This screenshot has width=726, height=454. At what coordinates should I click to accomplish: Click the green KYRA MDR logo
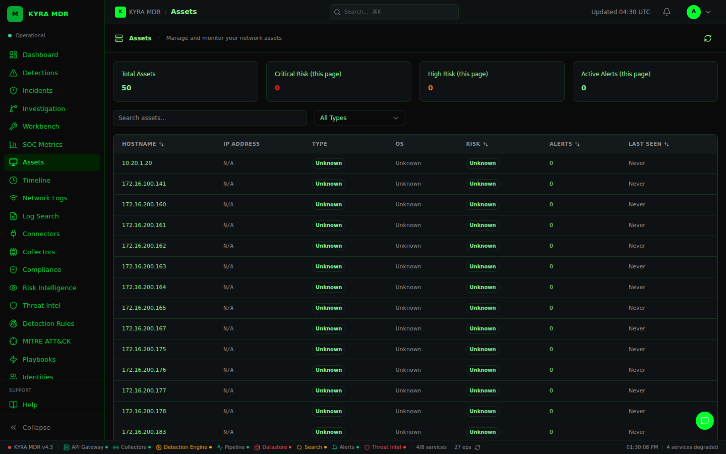pos(15,14)
